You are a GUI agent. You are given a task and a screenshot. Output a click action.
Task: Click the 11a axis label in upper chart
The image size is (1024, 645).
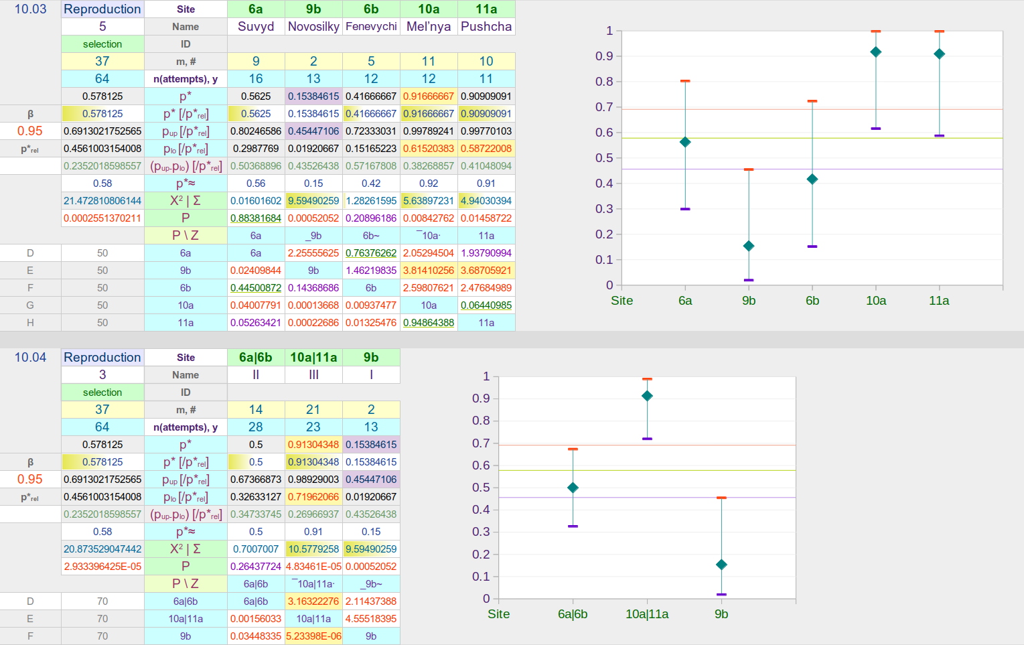(939, 301)
